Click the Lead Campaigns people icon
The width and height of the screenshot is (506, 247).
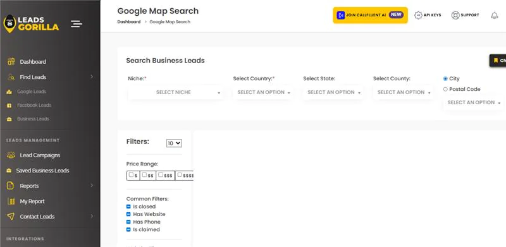pos(11,155)
